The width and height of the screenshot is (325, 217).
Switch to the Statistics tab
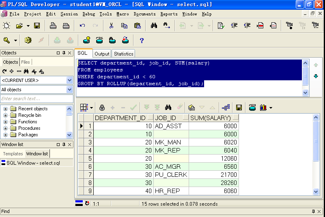(x=123, y=54)
